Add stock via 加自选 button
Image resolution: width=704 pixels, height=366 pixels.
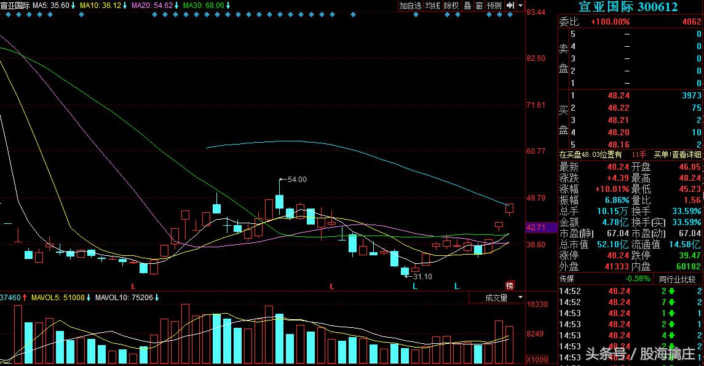(410, 6)
